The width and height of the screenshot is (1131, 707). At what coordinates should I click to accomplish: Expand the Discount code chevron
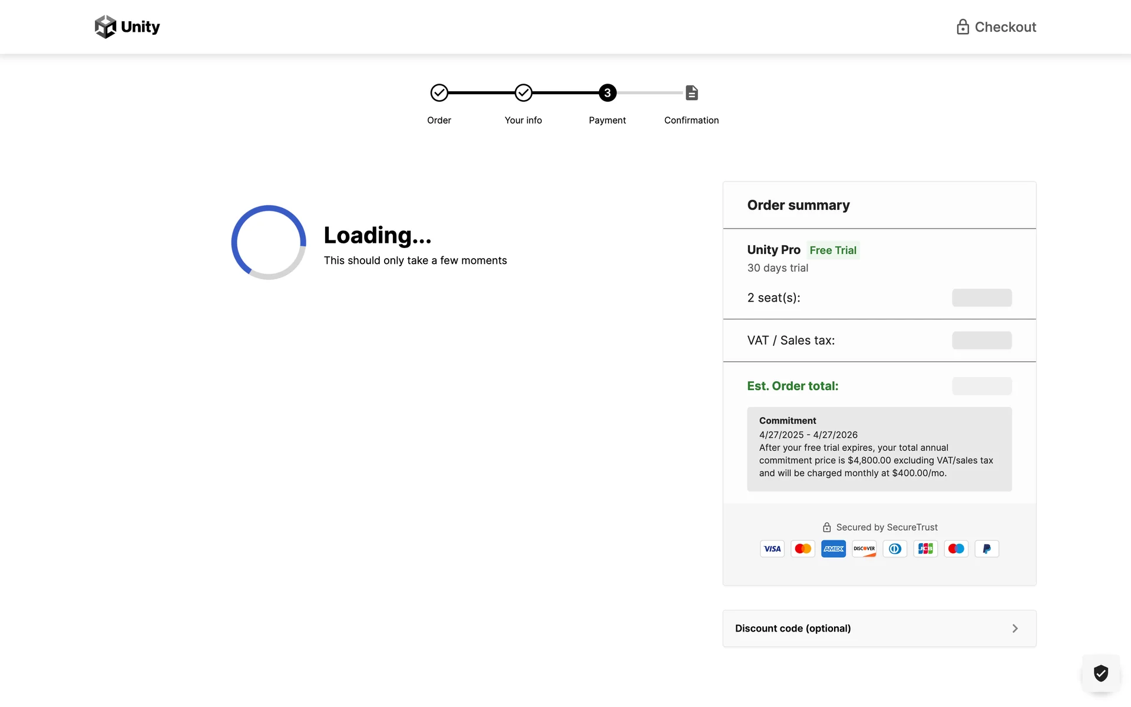click(1014, 629)
